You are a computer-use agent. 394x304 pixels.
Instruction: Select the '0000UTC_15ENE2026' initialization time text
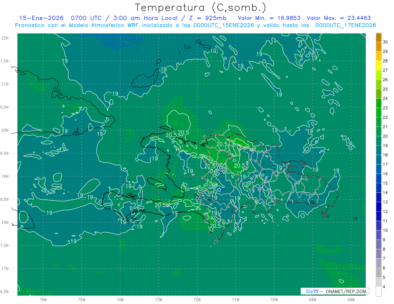coord(224,25)
